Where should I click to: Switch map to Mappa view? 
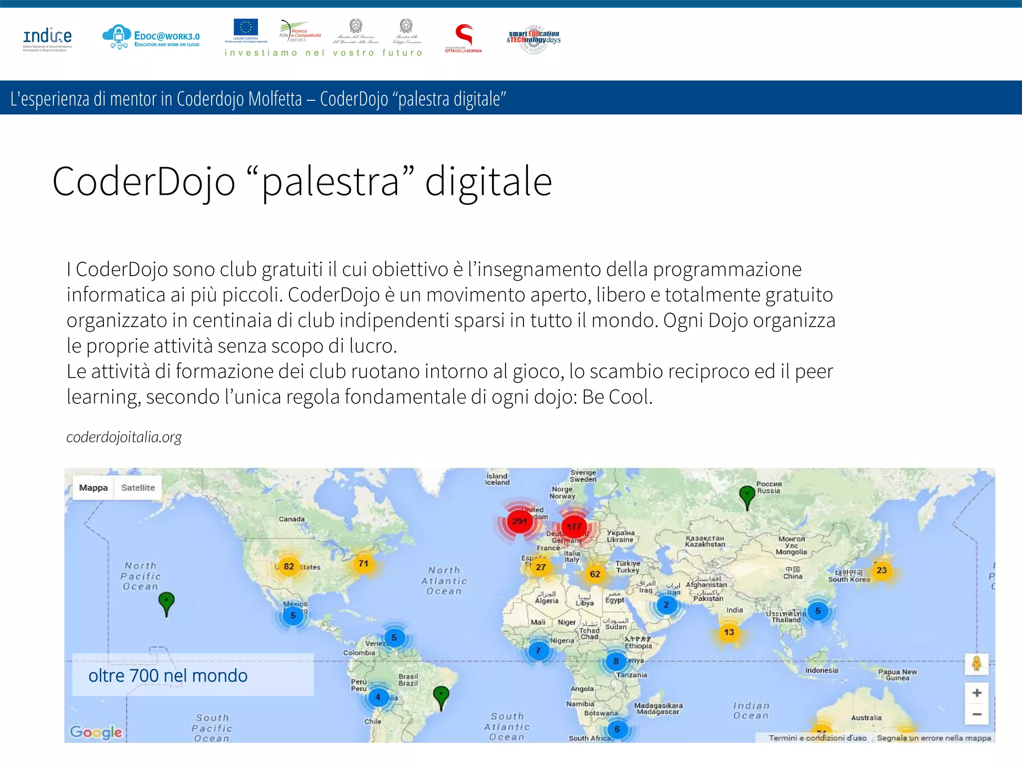(x=93, y=488)
